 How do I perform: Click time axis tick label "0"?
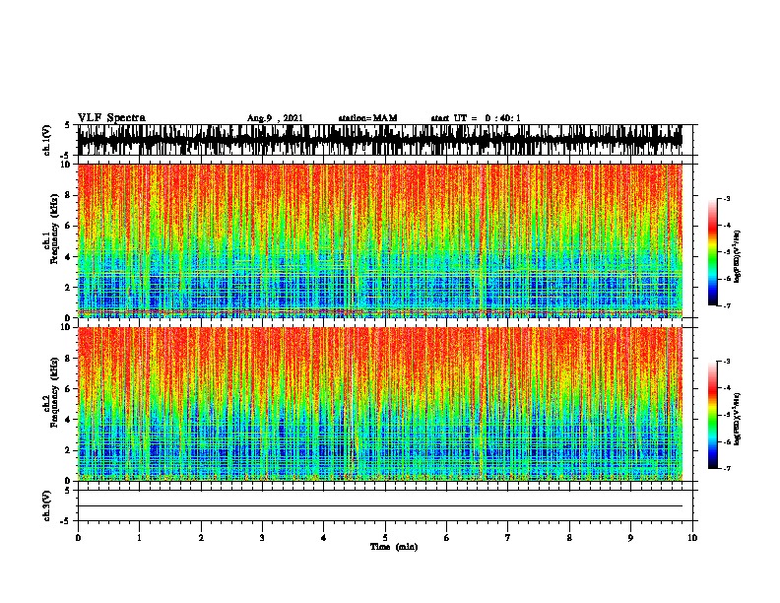click(78, 538)
